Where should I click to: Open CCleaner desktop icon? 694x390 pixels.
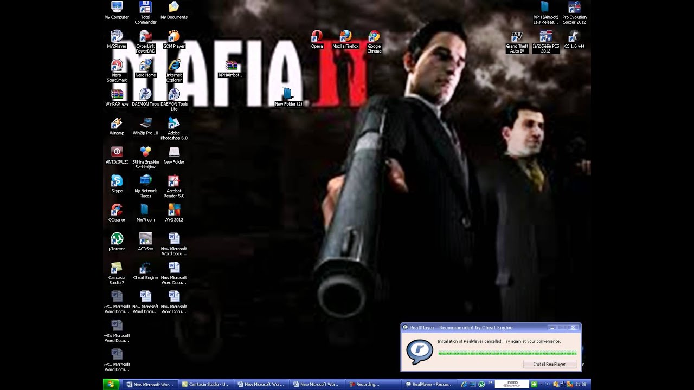click(x=117, y=213)
